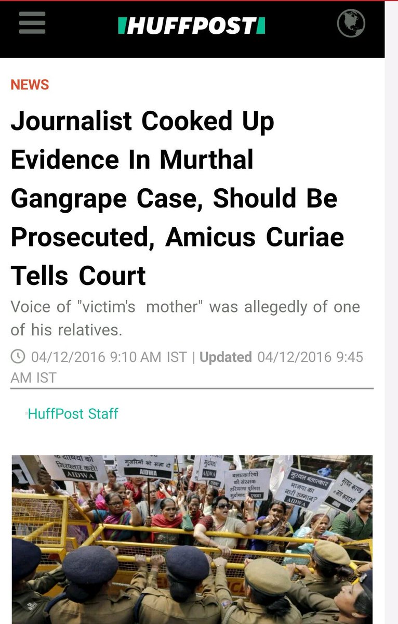This screenshot has width=398, height=624.
Task: Select the victim's mother subheading text
Action: click(x=185, y=318)
